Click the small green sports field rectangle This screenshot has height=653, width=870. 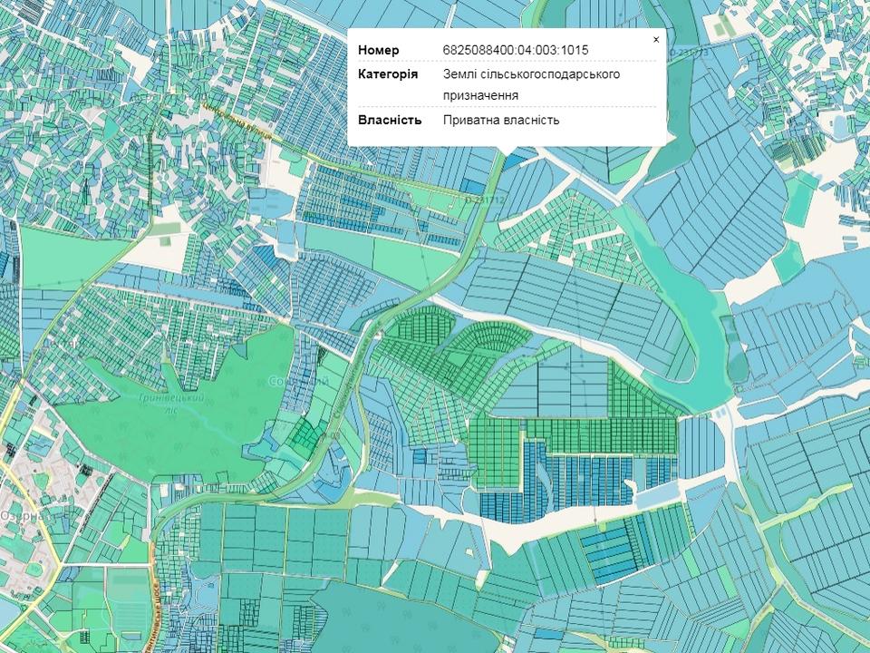pos(166,229)
